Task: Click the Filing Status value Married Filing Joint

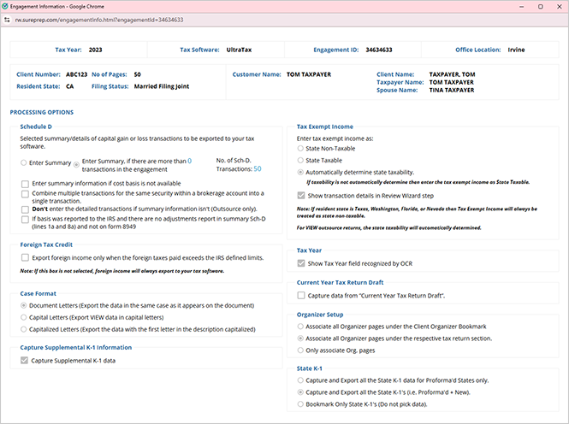Action: (x=162, y=86)
